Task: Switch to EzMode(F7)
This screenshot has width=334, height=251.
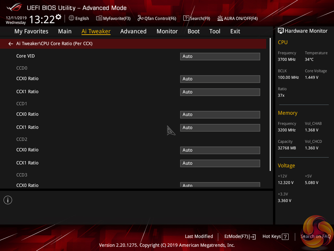Action: [x=240, y=236]
